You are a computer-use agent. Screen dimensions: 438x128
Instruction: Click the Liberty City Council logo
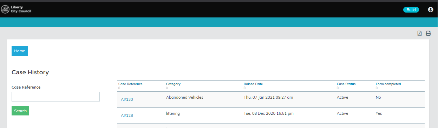[16, 9]
